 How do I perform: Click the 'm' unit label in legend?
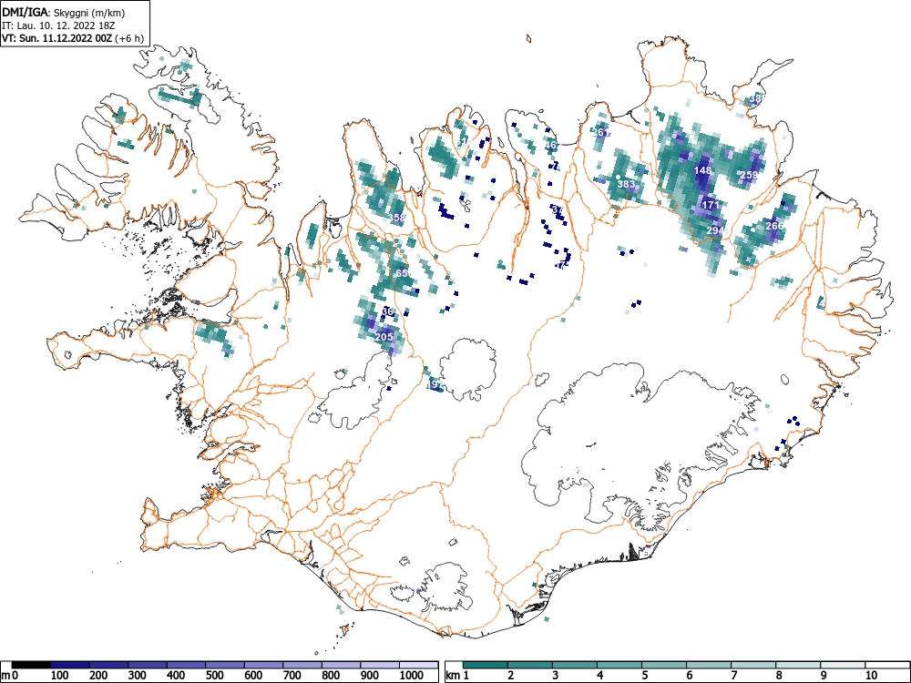click(x=5, y=676)
